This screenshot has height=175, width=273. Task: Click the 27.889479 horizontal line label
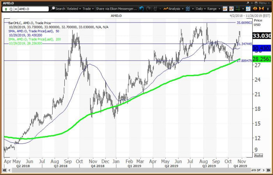tap(244, 60)
